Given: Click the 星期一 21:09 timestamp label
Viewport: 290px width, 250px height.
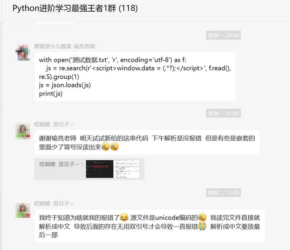Looking at the screenshot, I should (223, 113).
